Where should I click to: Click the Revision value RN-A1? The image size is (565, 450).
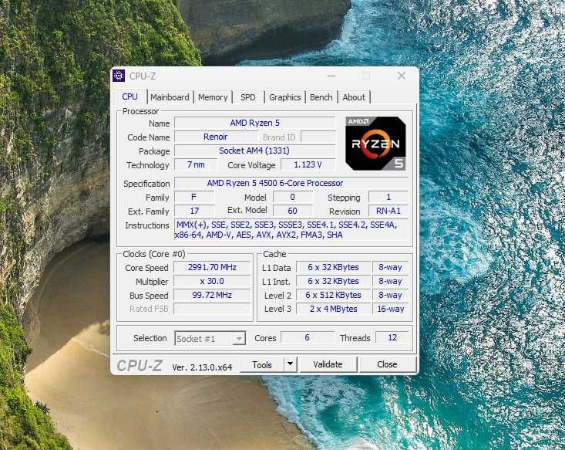click(x=388, y=211)
